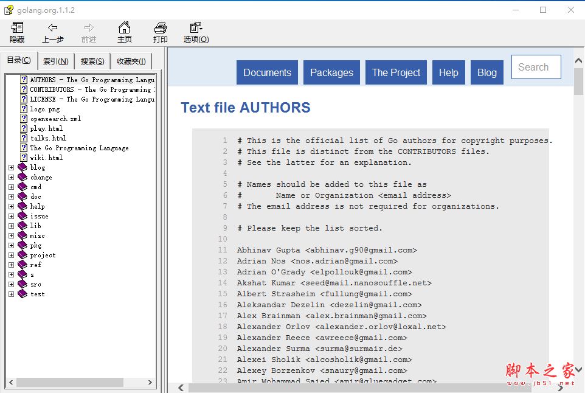Click the book icon for project folder
The width and height of the screenshot is (585, 393).
pyautogui.click(x=22, y=255)
